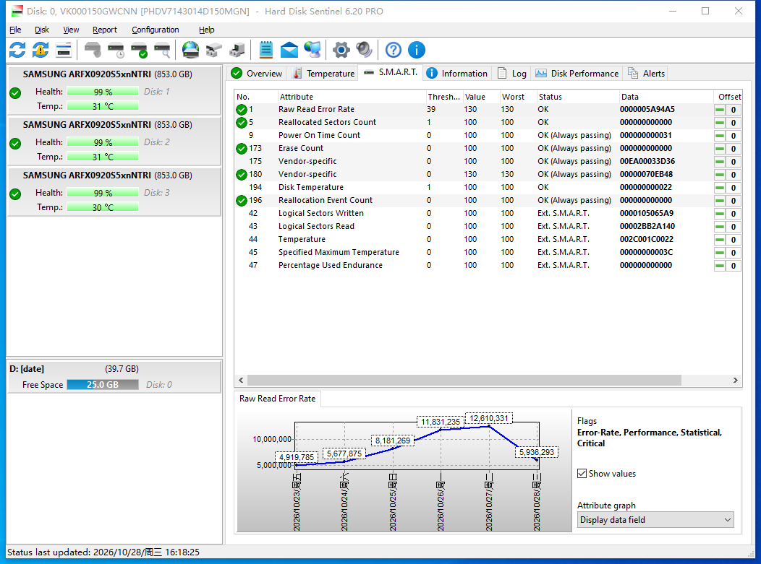The width and height of the screenshot is (761, 564).
Task: Click the disk with open drawer icon
Action: click(x=214, y=50)
